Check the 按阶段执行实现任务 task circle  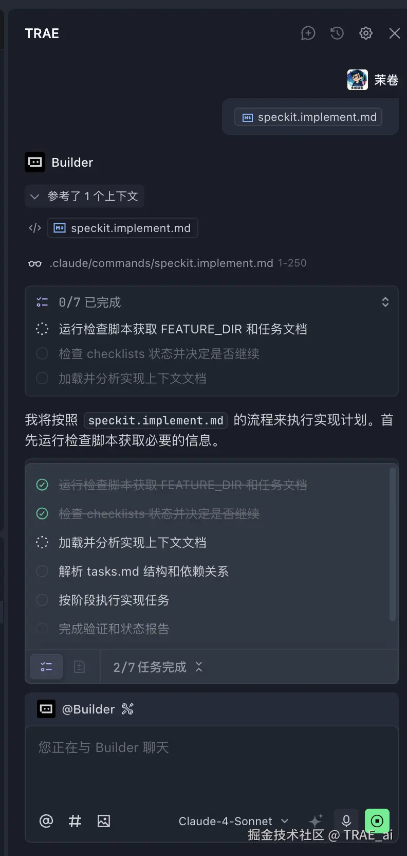click(42, 600)
